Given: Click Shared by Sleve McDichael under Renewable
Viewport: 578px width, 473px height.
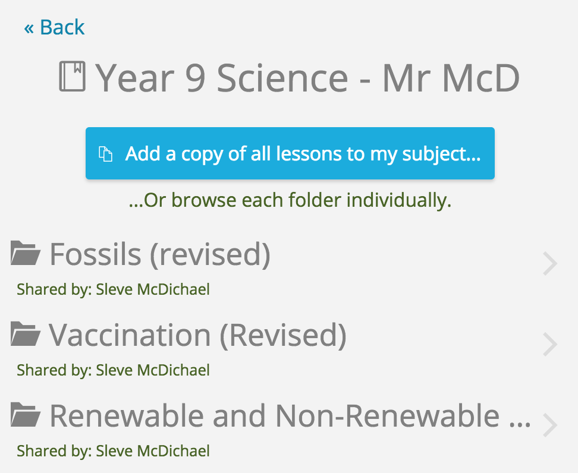Looking at the screenshot, I should point(113,451).
